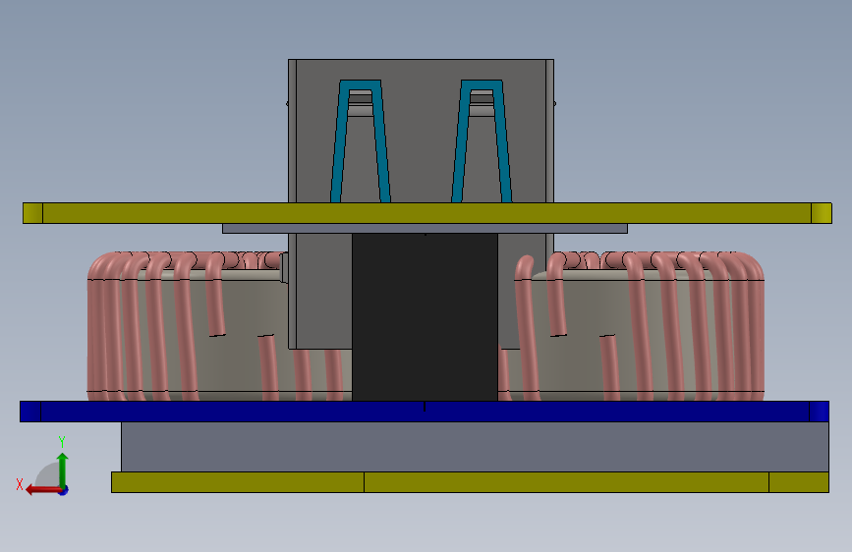Select the bottom olive-yellow base plate
The height and width of the screenshot is (552, 852).
470,482
